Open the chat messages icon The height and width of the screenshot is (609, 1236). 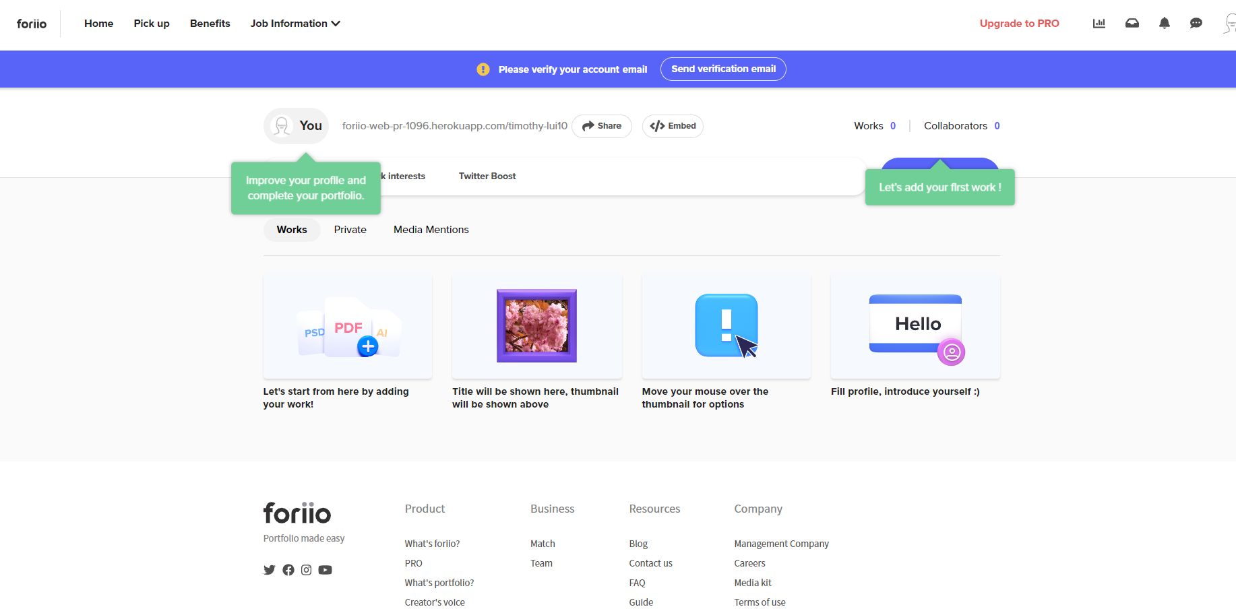1196,24
